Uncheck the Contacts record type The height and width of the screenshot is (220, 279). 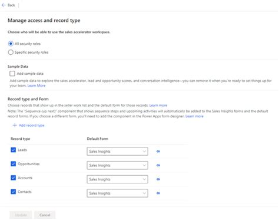(x=13, y=192)
